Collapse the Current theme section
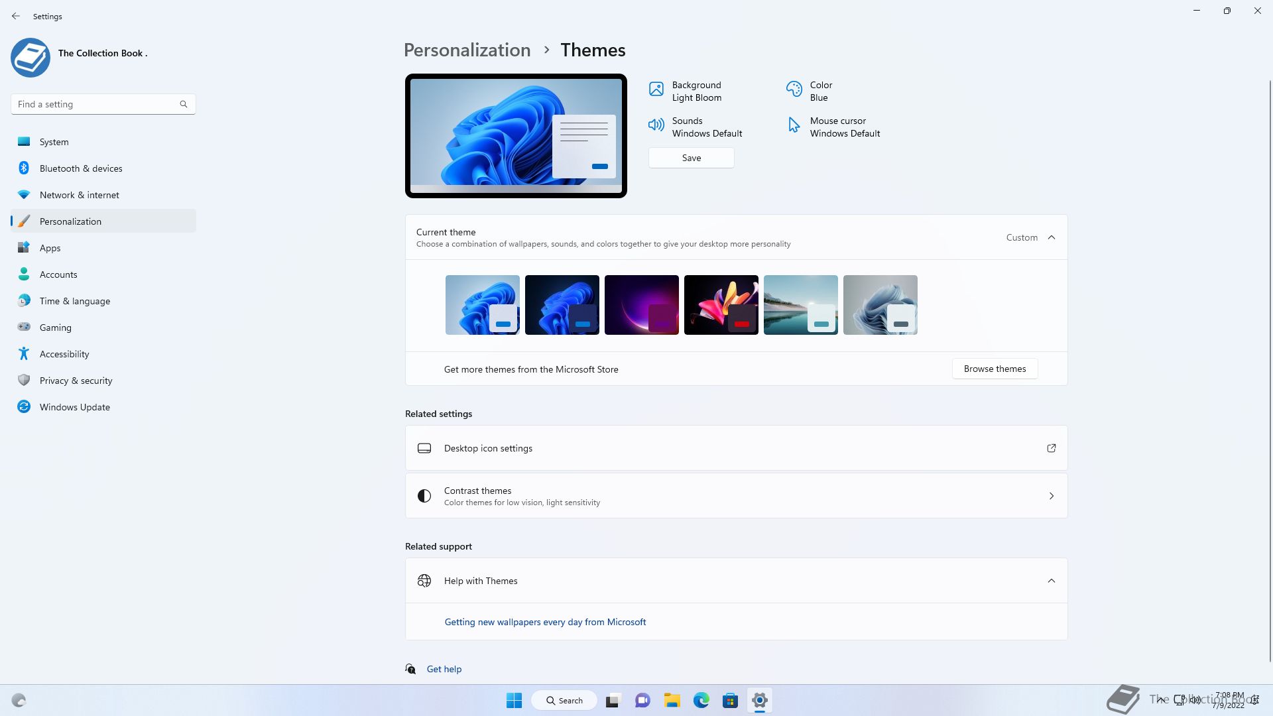This screenshot has width=1273, height=716. point(1051,237)
